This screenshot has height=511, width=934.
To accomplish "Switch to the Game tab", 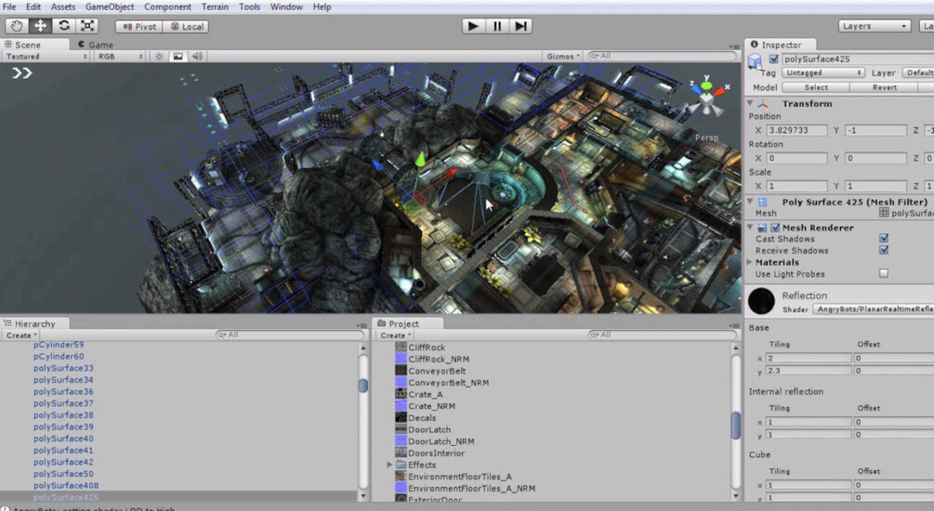I will click(96, 45).
